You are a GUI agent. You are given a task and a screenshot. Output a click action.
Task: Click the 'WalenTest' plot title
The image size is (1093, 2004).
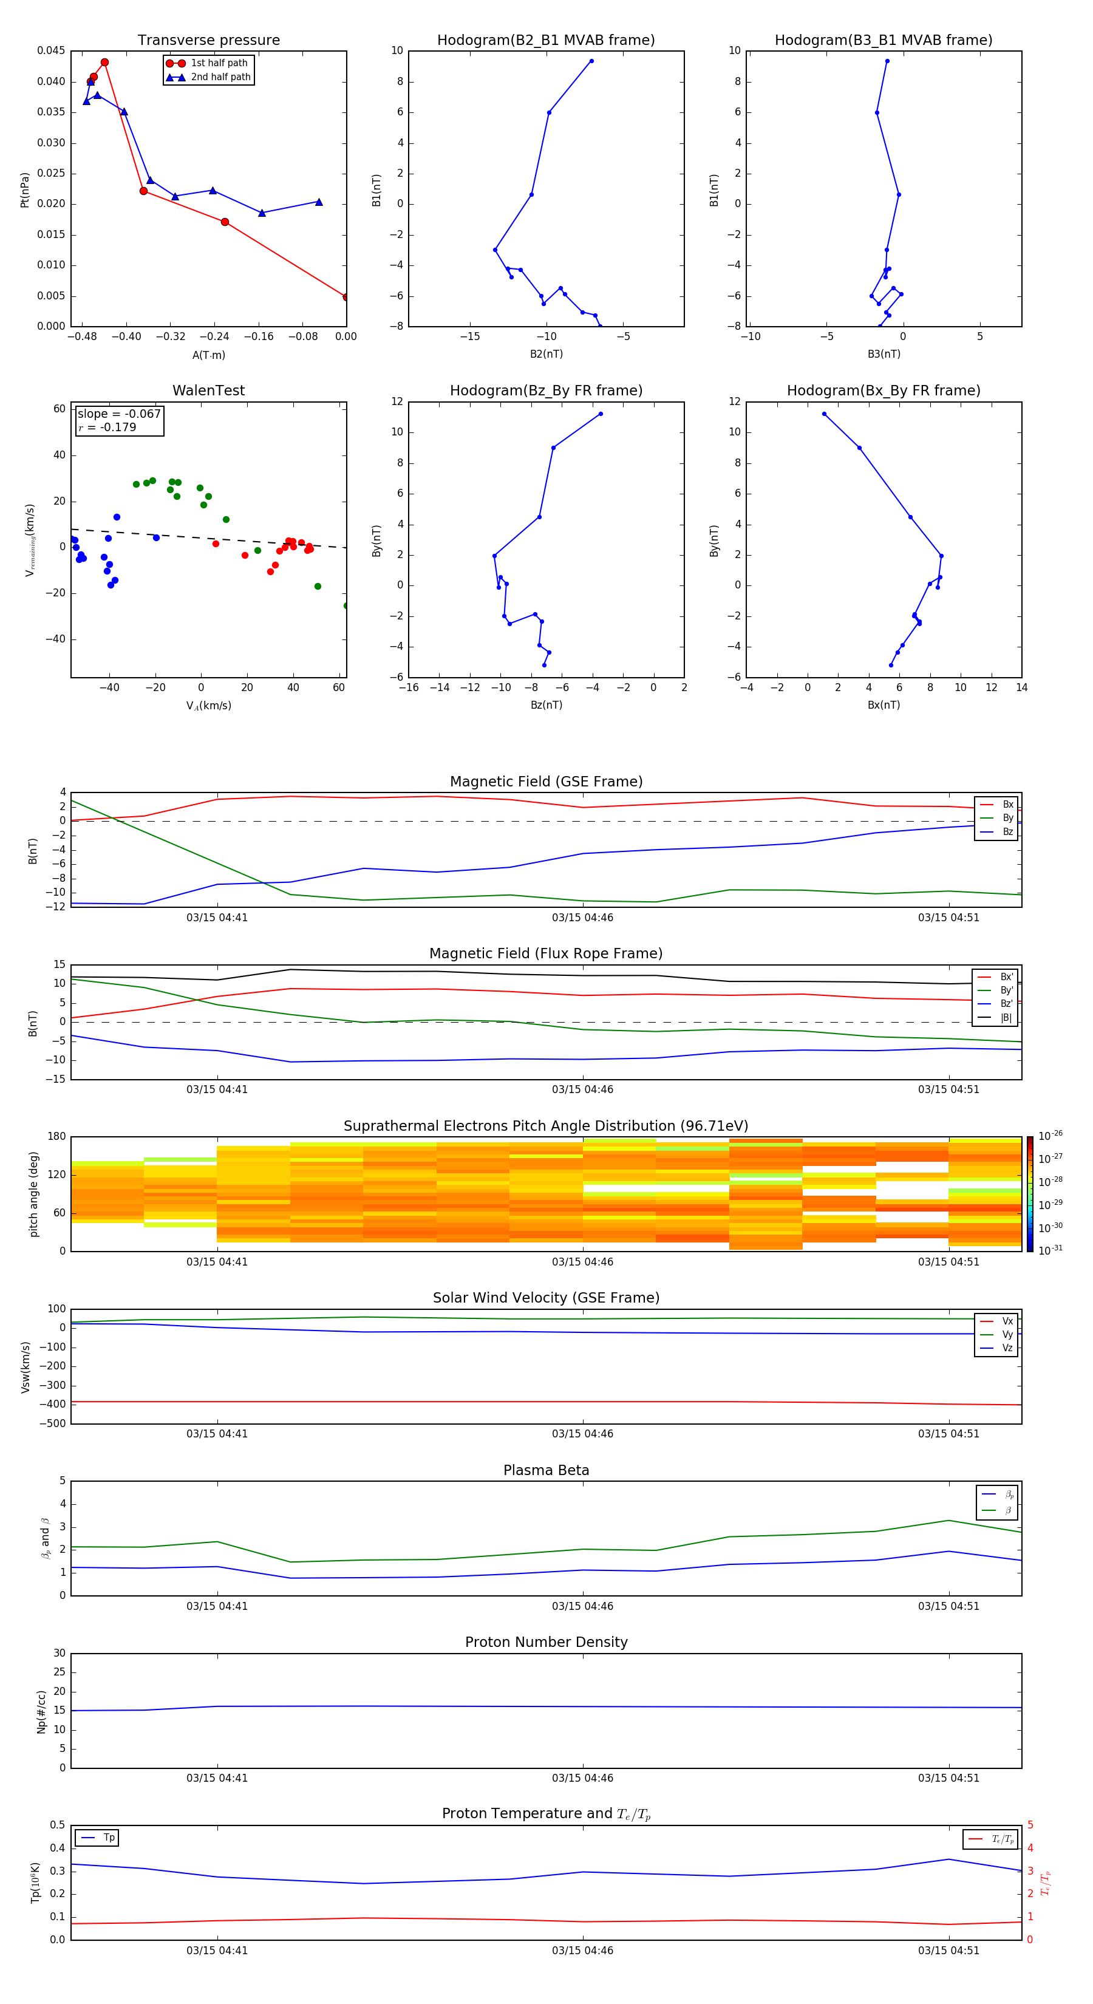(208, 390)
